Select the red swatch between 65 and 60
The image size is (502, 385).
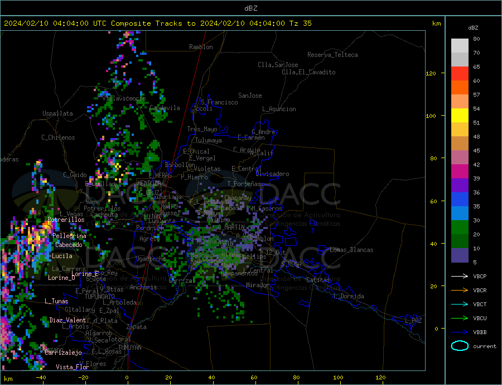tap(460, 73)
